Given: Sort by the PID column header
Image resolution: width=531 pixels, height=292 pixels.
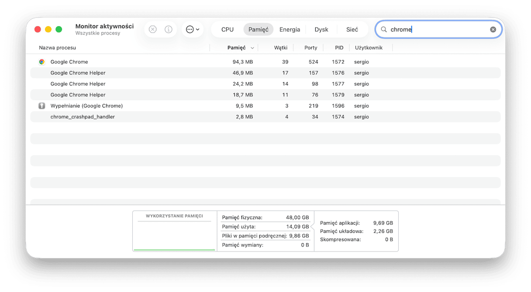Looking at the screenshot, I should tap(339, 48).
